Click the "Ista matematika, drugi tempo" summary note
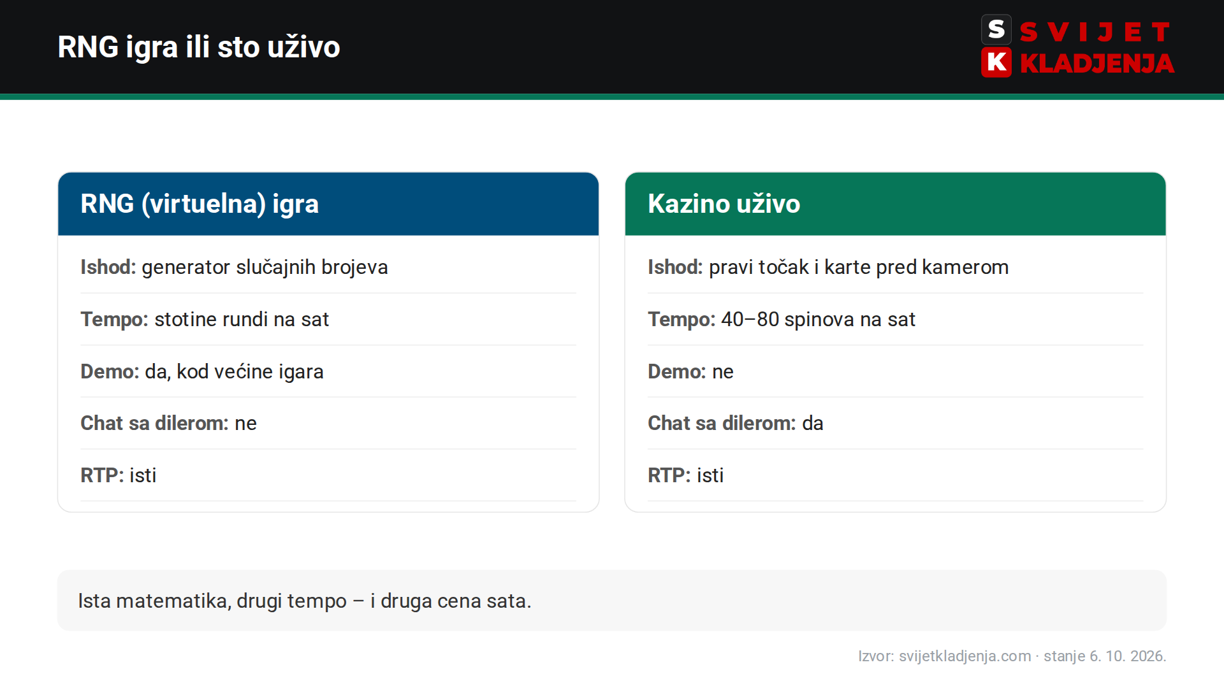This screenshot has width=1224, height=688. [x=612, y=601]
